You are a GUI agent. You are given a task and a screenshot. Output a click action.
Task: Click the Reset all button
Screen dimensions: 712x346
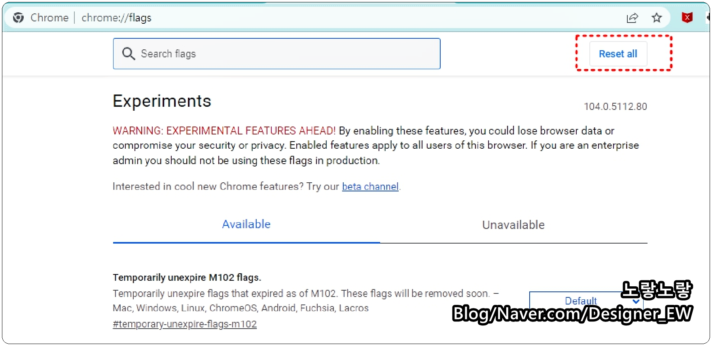[x=618, y=54]
